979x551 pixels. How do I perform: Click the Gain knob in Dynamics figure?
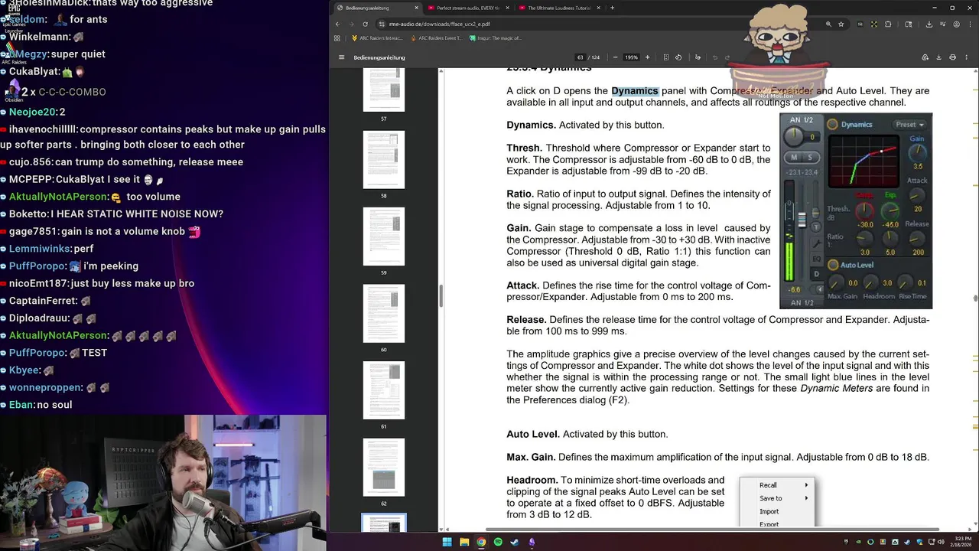(917, 152)
